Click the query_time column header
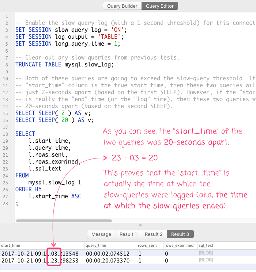This screenshot has height=272, width=256. pyautogui.click(x=96, y=245)
